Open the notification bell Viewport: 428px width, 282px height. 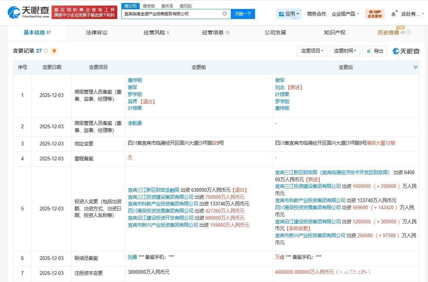tap(393, 14)
